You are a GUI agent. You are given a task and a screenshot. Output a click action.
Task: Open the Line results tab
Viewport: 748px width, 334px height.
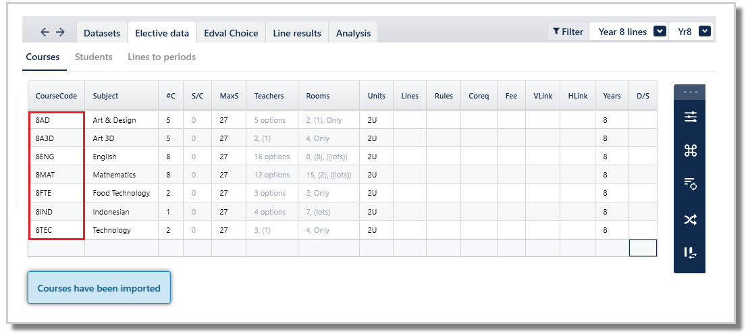pos(297,33)
